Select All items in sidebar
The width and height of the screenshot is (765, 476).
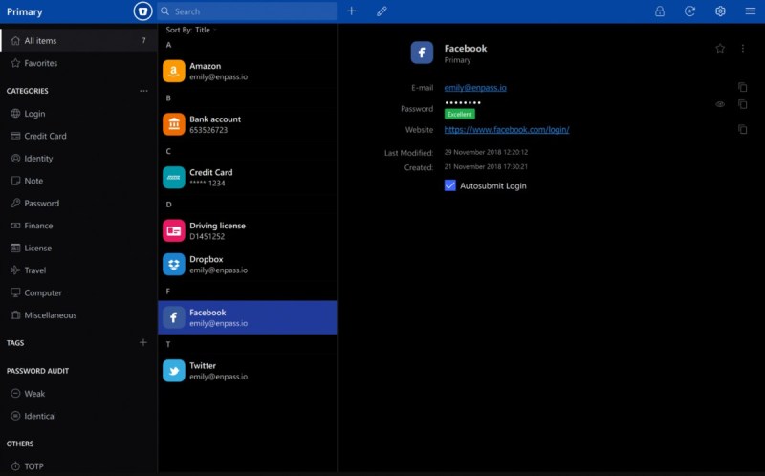(78, 40)
